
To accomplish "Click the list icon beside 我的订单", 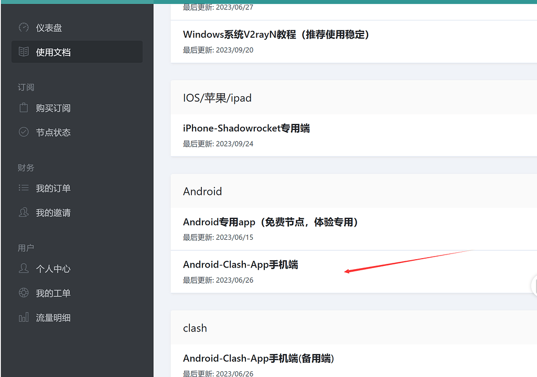I will point(24,188).
